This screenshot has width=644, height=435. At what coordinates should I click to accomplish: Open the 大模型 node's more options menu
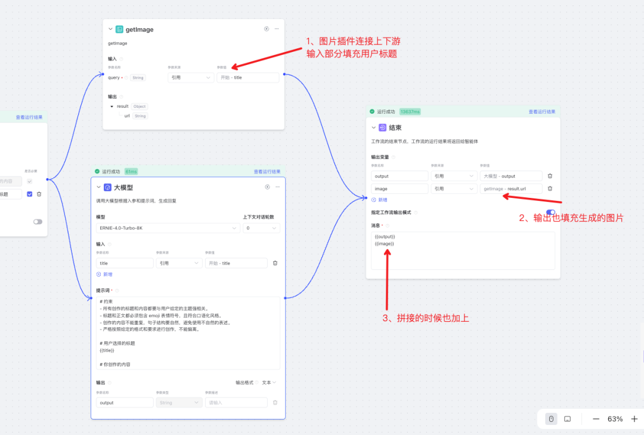click(x=277, y=187)
